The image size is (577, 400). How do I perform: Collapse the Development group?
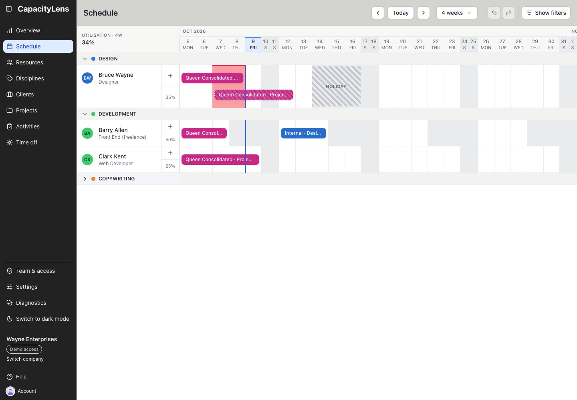coord(85,114)
